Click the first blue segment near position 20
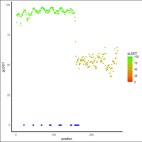 [x=24, y=125]
